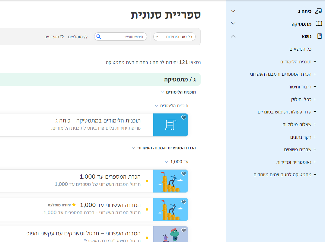
Task: Favorite the עקשני והפוכי unit heart
Action: click(184, 230)
